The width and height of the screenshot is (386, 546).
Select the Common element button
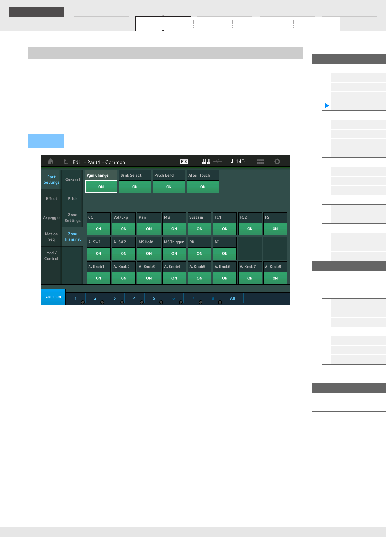click(x=53, y=297)
